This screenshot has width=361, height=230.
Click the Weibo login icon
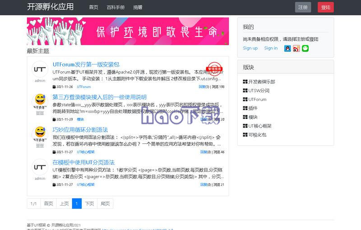(x=296, y=48)
